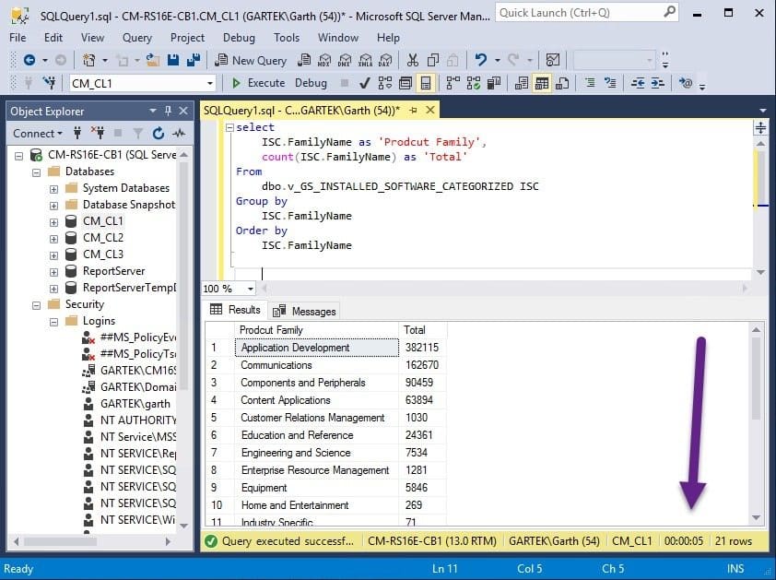776x580 pixels.
Task: Pin the Object Explorer panel
Action: pos(169,111)
